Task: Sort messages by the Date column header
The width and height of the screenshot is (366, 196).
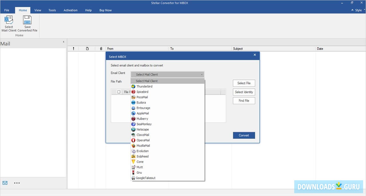Action: pos(320,48)
